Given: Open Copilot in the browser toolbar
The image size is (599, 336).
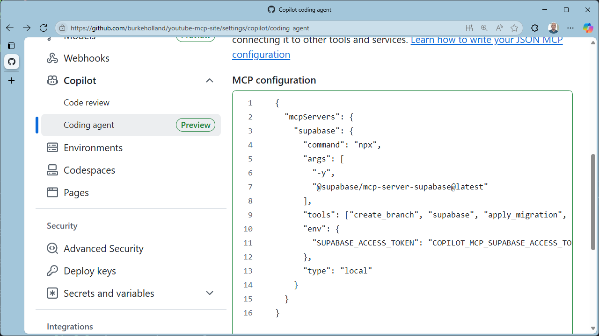Looking at the screenshot, I should click(x=588, y=28).
